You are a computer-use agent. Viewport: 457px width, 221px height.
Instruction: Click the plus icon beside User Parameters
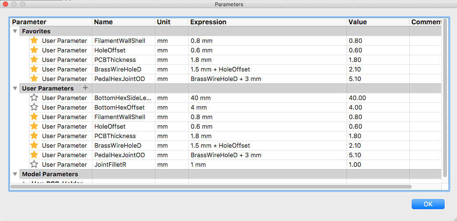[85, 88]
